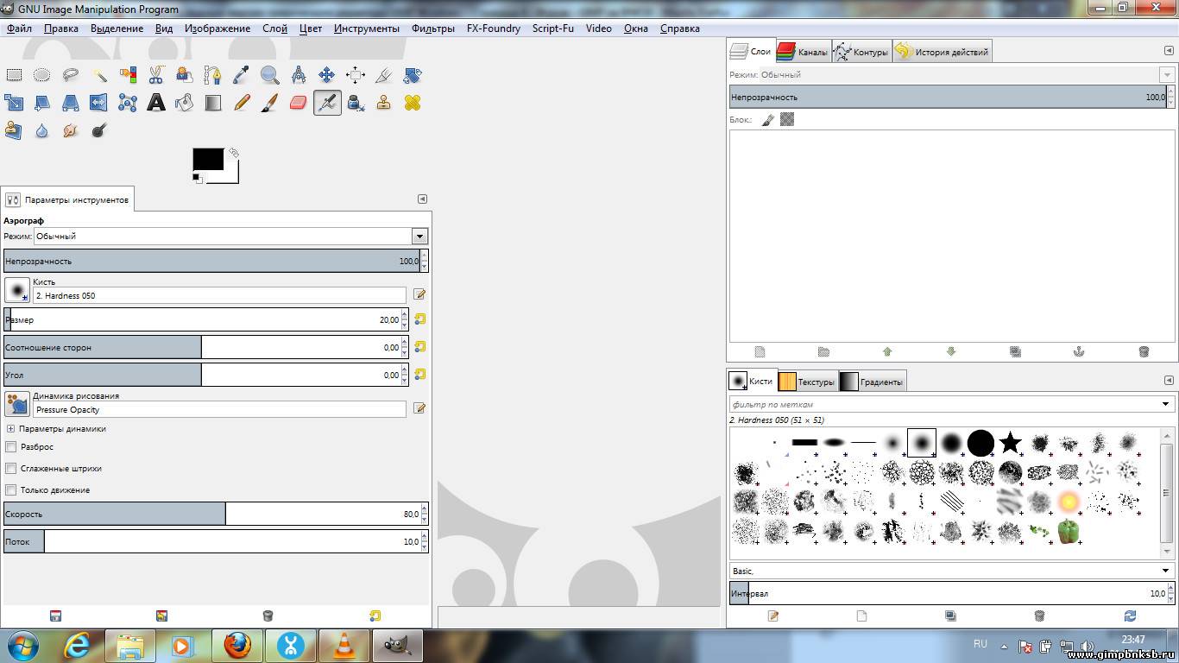Save tool options preset button
1179x663 pixels.
55,616
